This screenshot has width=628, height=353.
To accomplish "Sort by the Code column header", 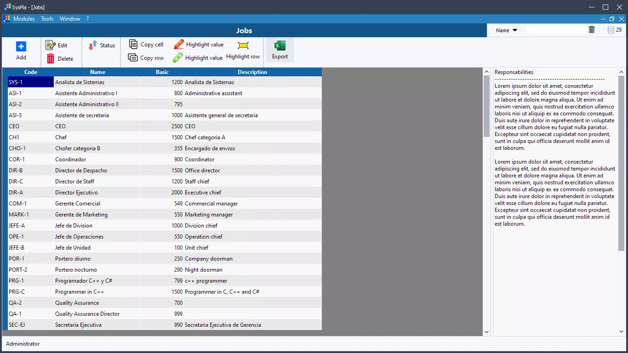I will click(31, 72).
